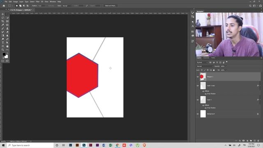Viewport: 263px width, 148px height.
Task: Swap foreground and background colors
Action: pos(7,53)
